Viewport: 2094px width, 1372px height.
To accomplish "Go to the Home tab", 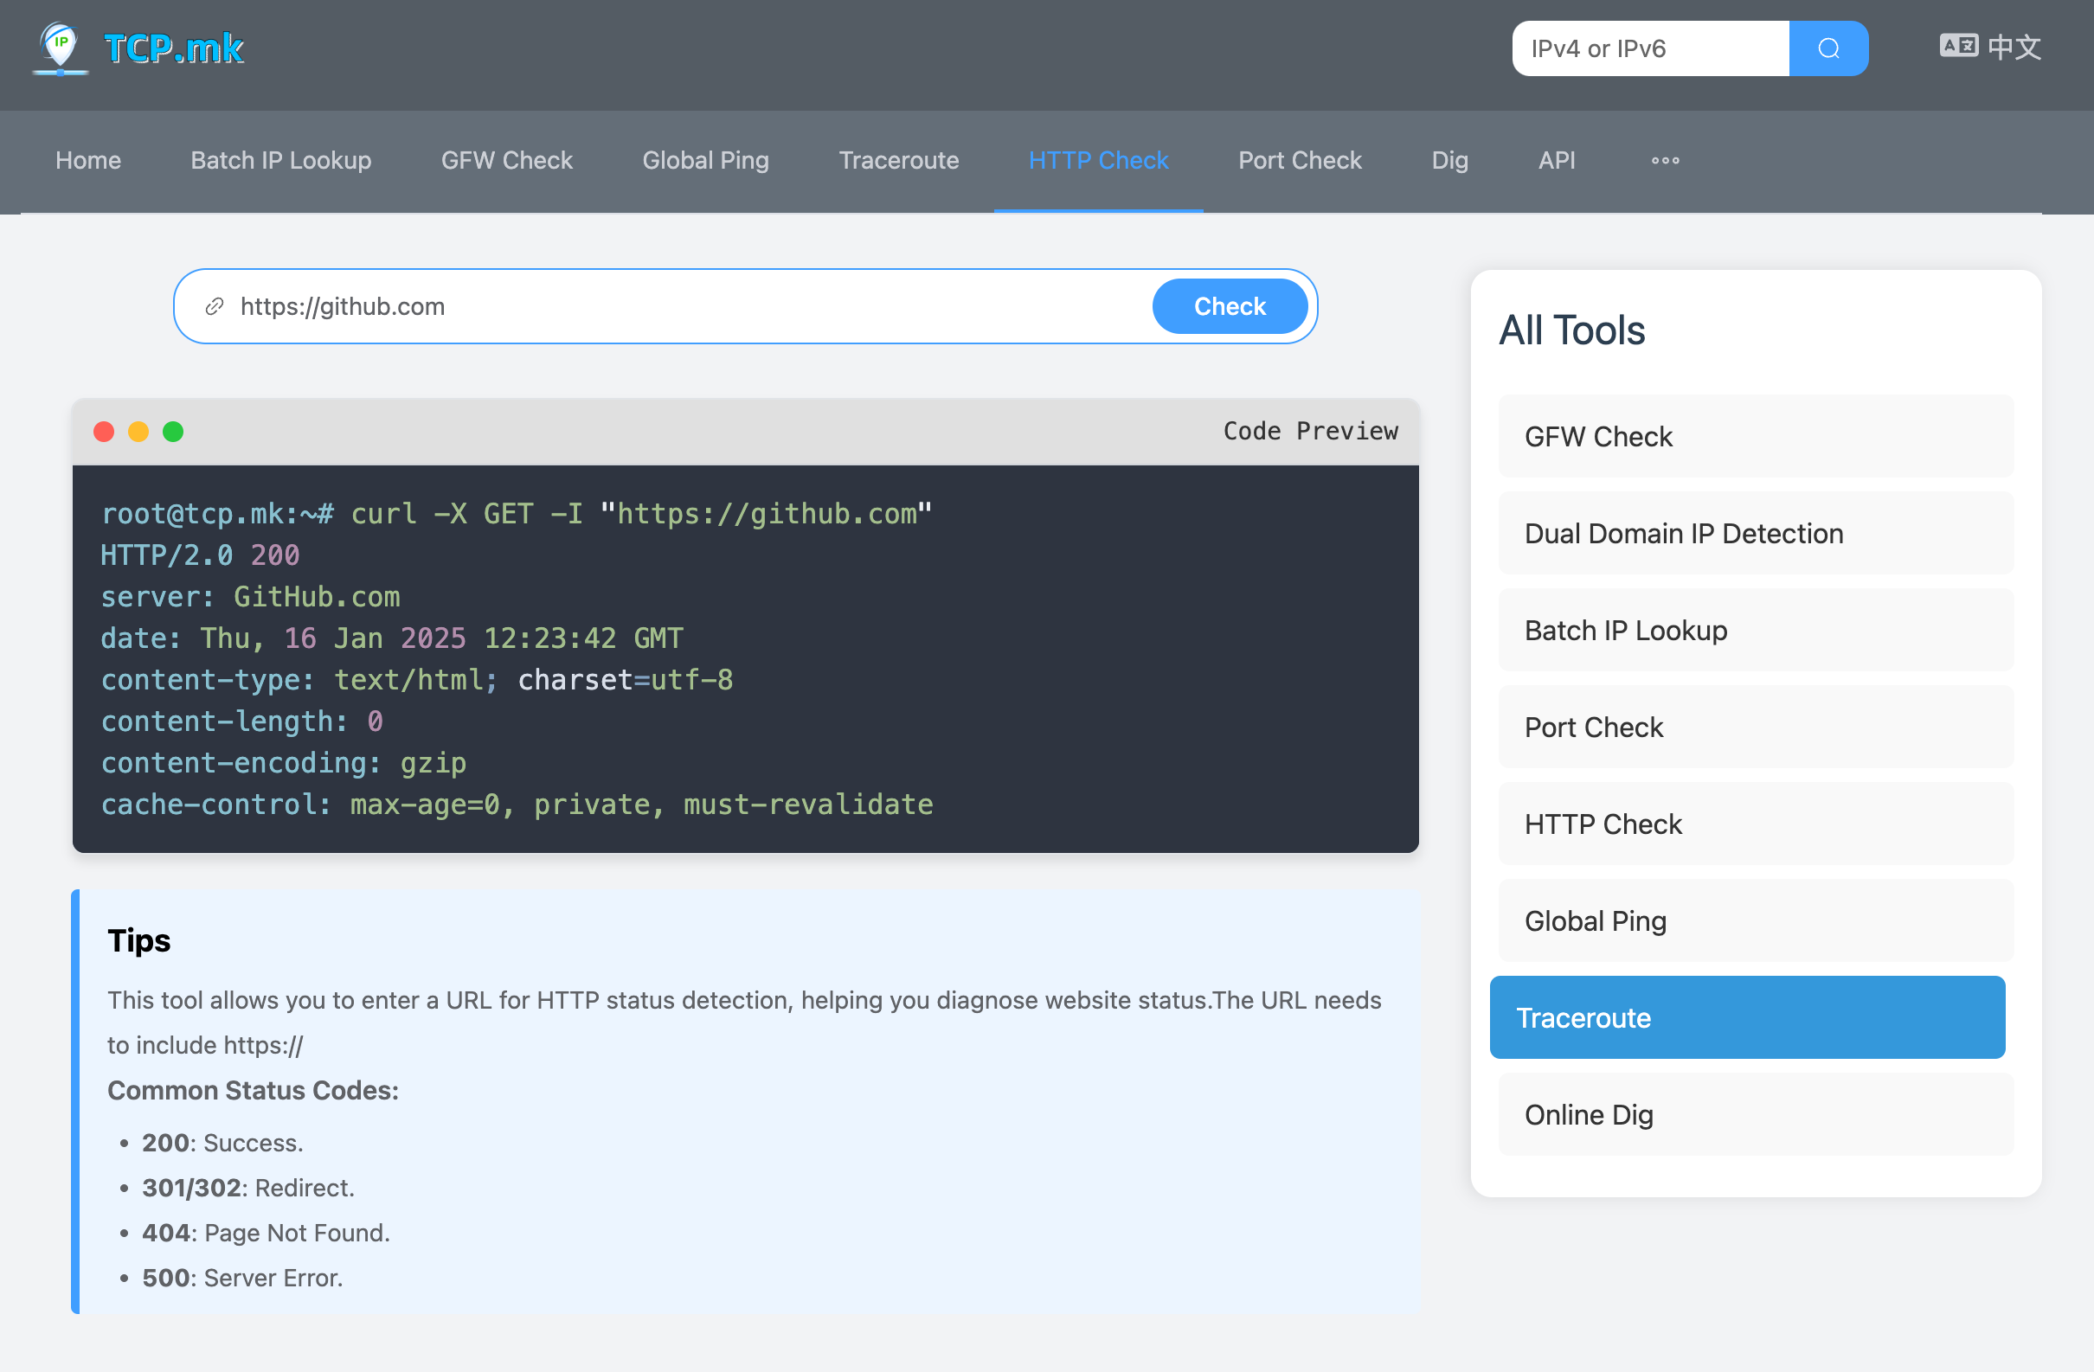I will (x=88, y=160).
